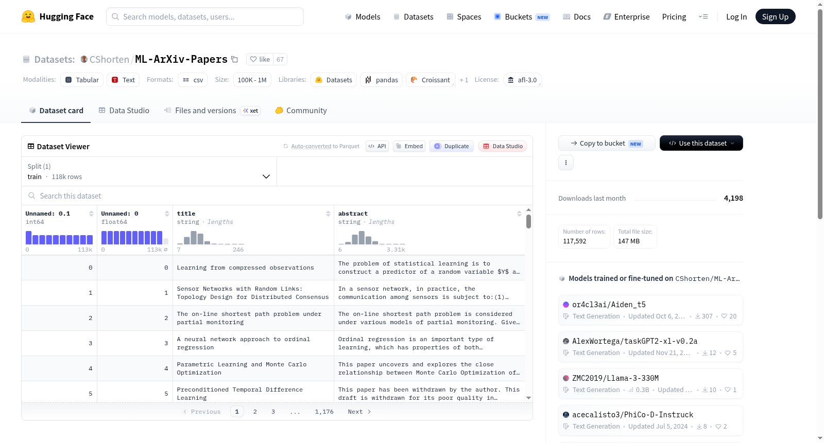
Task: Open Docs in top navigation
Action: point(577,16)
